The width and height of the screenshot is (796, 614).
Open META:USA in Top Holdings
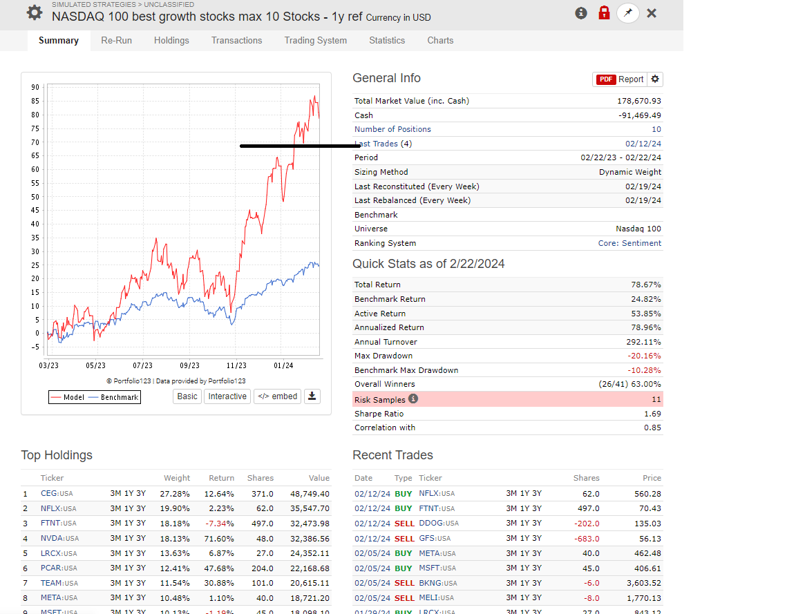pyautogui.click(x=59, y=597)
